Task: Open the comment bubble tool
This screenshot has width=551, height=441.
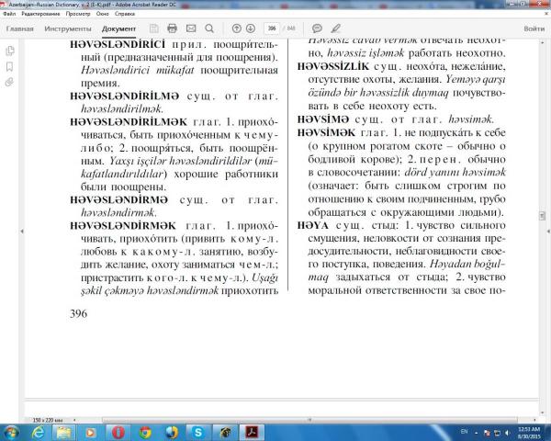Action: [x=317, y=28]
